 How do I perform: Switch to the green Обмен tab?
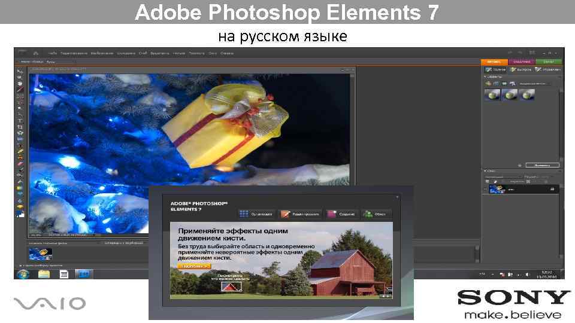[549, 62]
